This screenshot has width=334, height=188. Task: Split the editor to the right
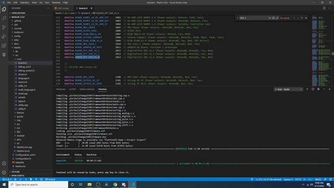point(324,8)
